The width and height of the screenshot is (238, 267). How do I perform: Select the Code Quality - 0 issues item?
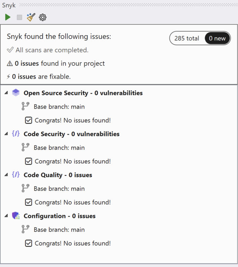(x=58, y=175)
